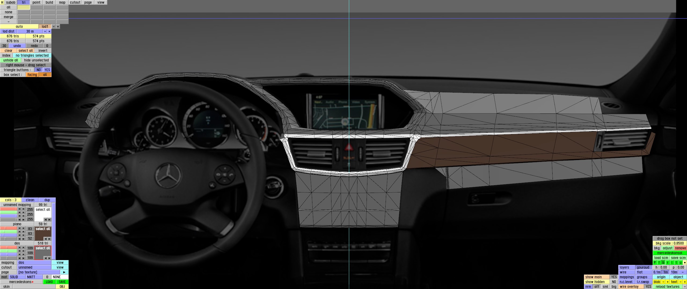Click the 'f' front view button
Image resolution: width=687 pixels, height=289 pixels.
pos(659,263)
